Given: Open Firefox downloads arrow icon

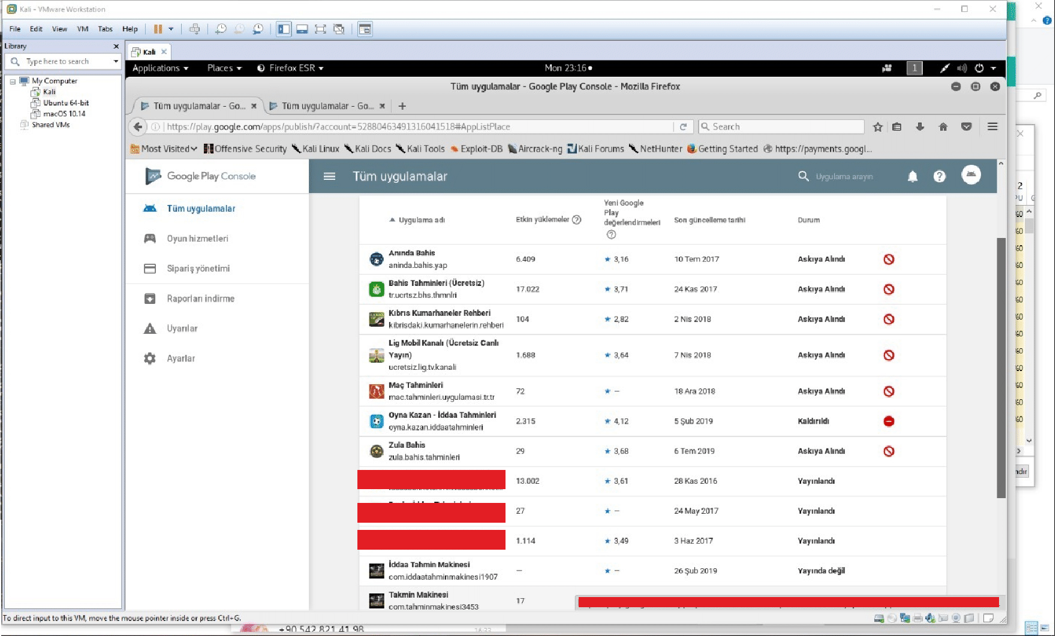Looking at the screenshot, I should pos(920,126).
